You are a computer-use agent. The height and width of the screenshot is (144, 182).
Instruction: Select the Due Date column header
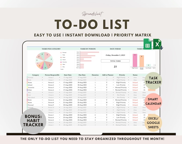82,75
